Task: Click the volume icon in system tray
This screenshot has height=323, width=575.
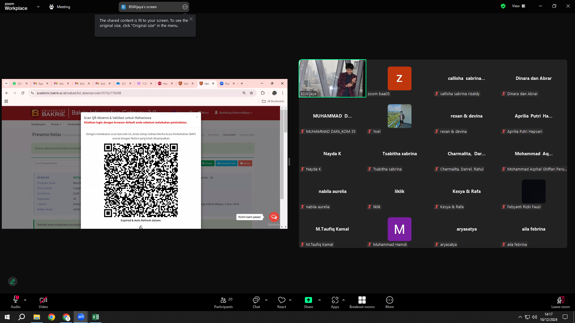Action: 535,317
